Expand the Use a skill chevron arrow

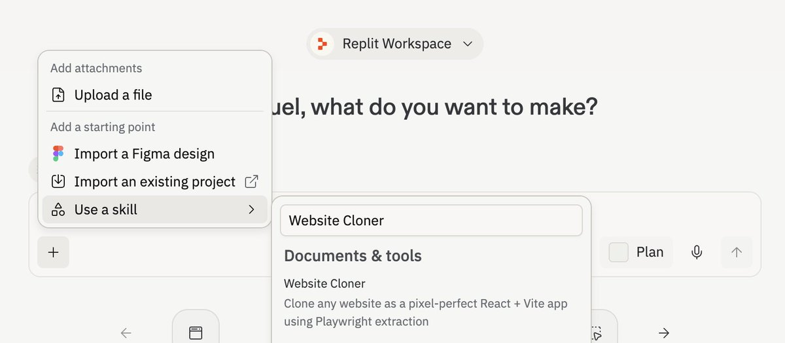[251, 209]
